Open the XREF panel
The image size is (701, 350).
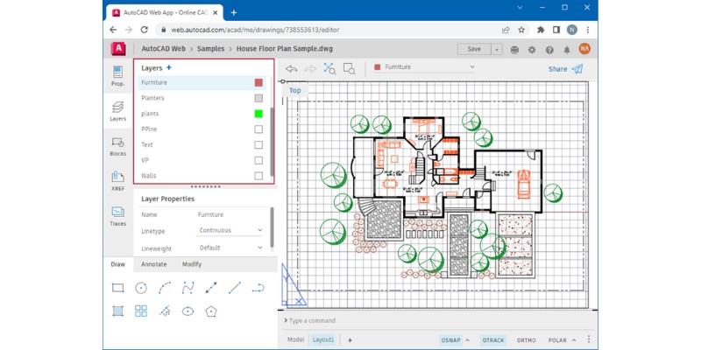pos(118,181)
